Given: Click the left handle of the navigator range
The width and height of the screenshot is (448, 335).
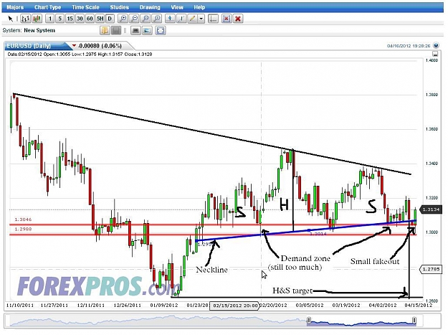Looking at the screenshot, I should [x=308, y=320].
